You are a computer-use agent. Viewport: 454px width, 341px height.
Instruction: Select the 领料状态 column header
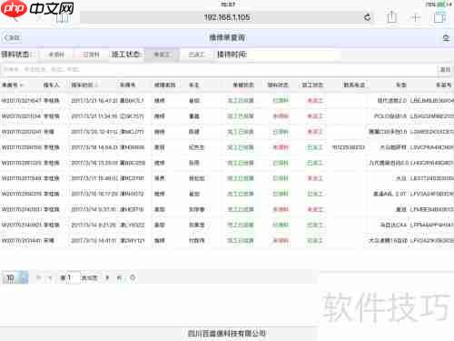click(x=278, y=85)
